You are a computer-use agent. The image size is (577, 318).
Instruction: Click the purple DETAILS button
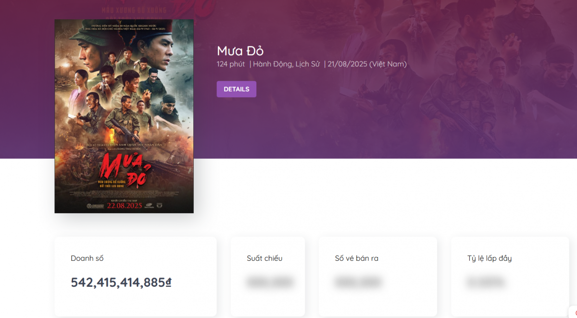pyautogui.click(x=236, y=89)
